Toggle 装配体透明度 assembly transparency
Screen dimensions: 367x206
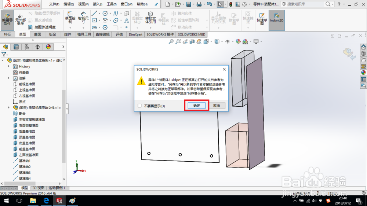pos(42,27)
